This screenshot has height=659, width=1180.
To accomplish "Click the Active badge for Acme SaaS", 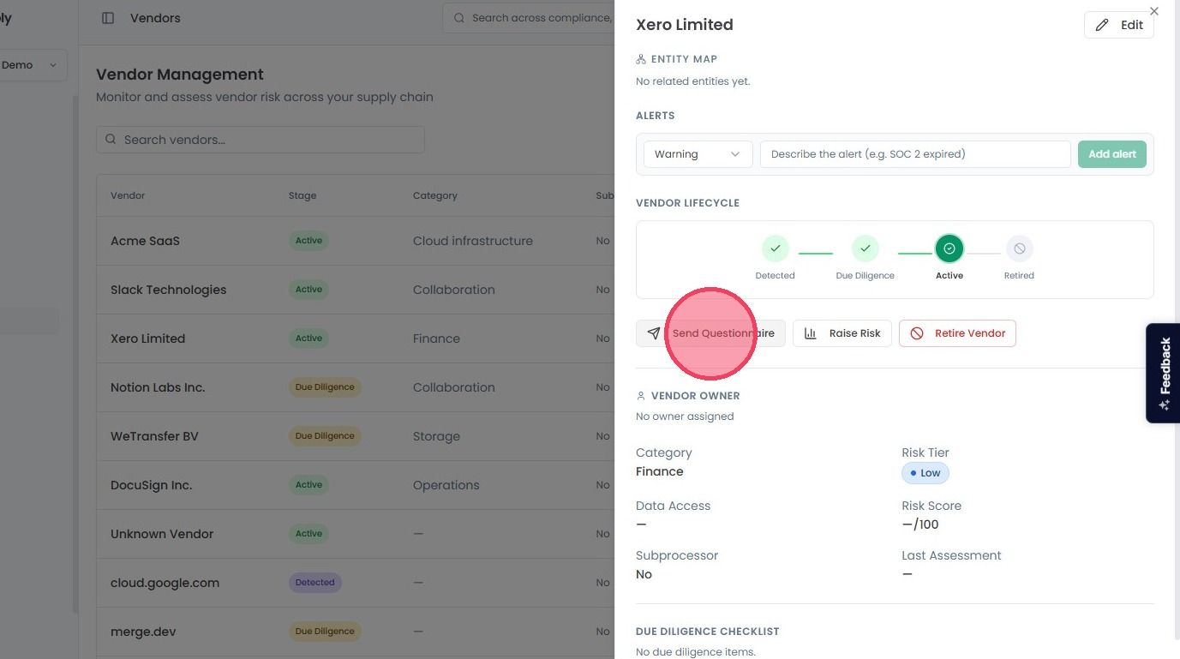I will [x=308, y=241].
